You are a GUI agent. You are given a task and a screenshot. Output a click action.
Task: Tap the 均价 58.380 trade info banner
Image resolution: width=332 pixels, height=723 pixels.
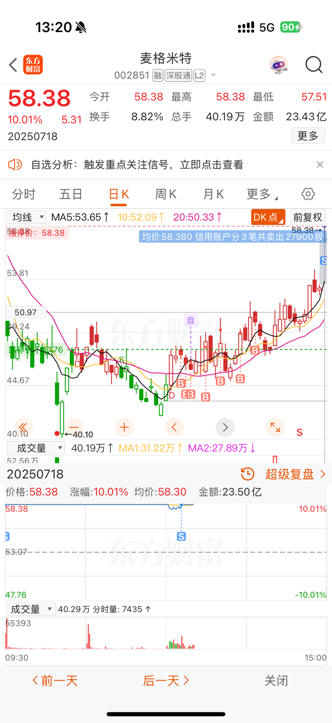(x=232, y=236)
